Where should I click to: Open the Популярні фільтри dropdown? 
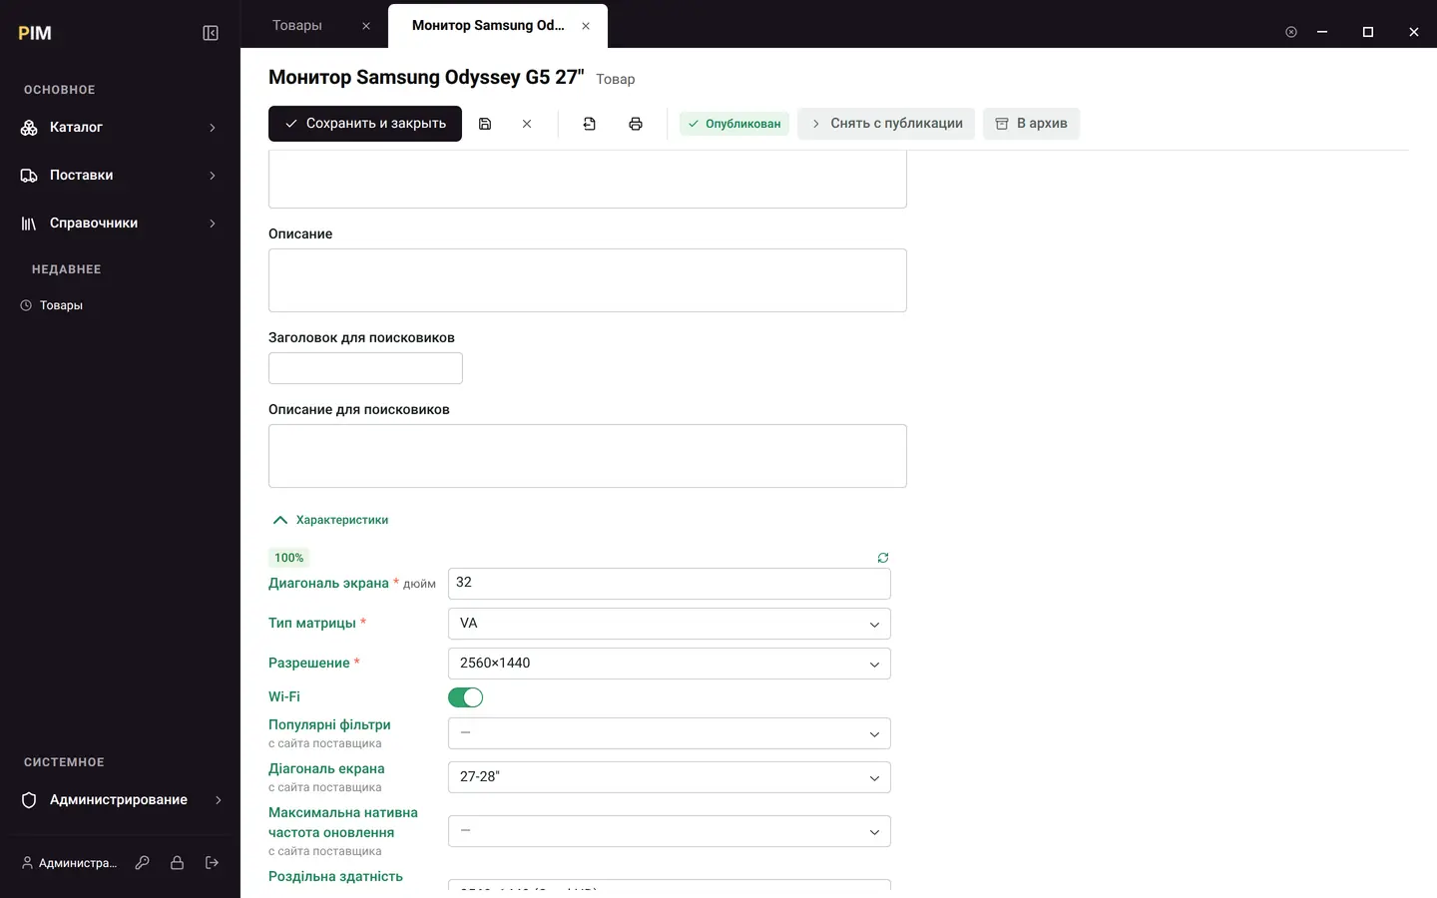tap(670, 733)
